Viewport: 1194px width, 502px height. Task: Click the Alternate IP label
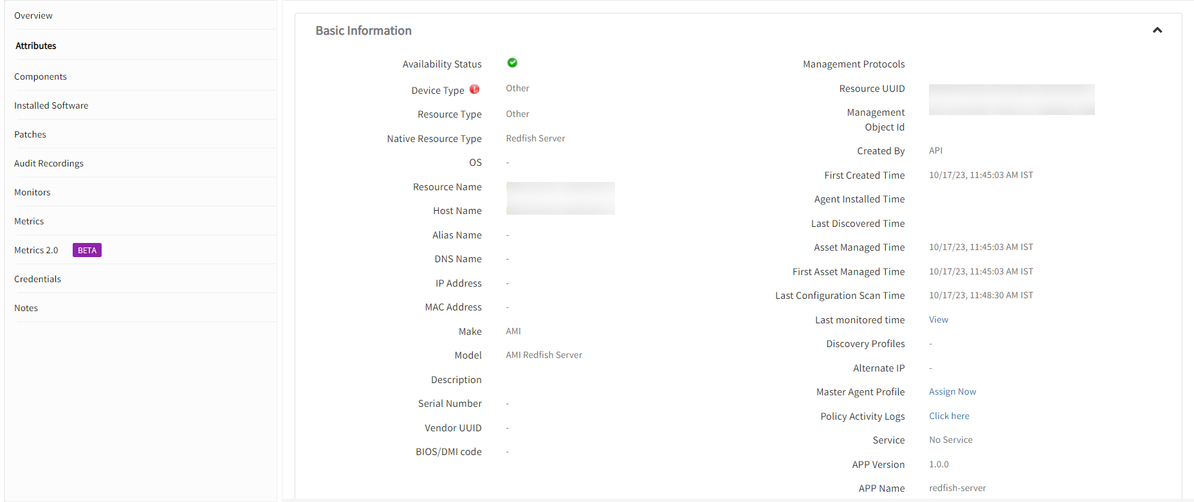coord(879,368)
